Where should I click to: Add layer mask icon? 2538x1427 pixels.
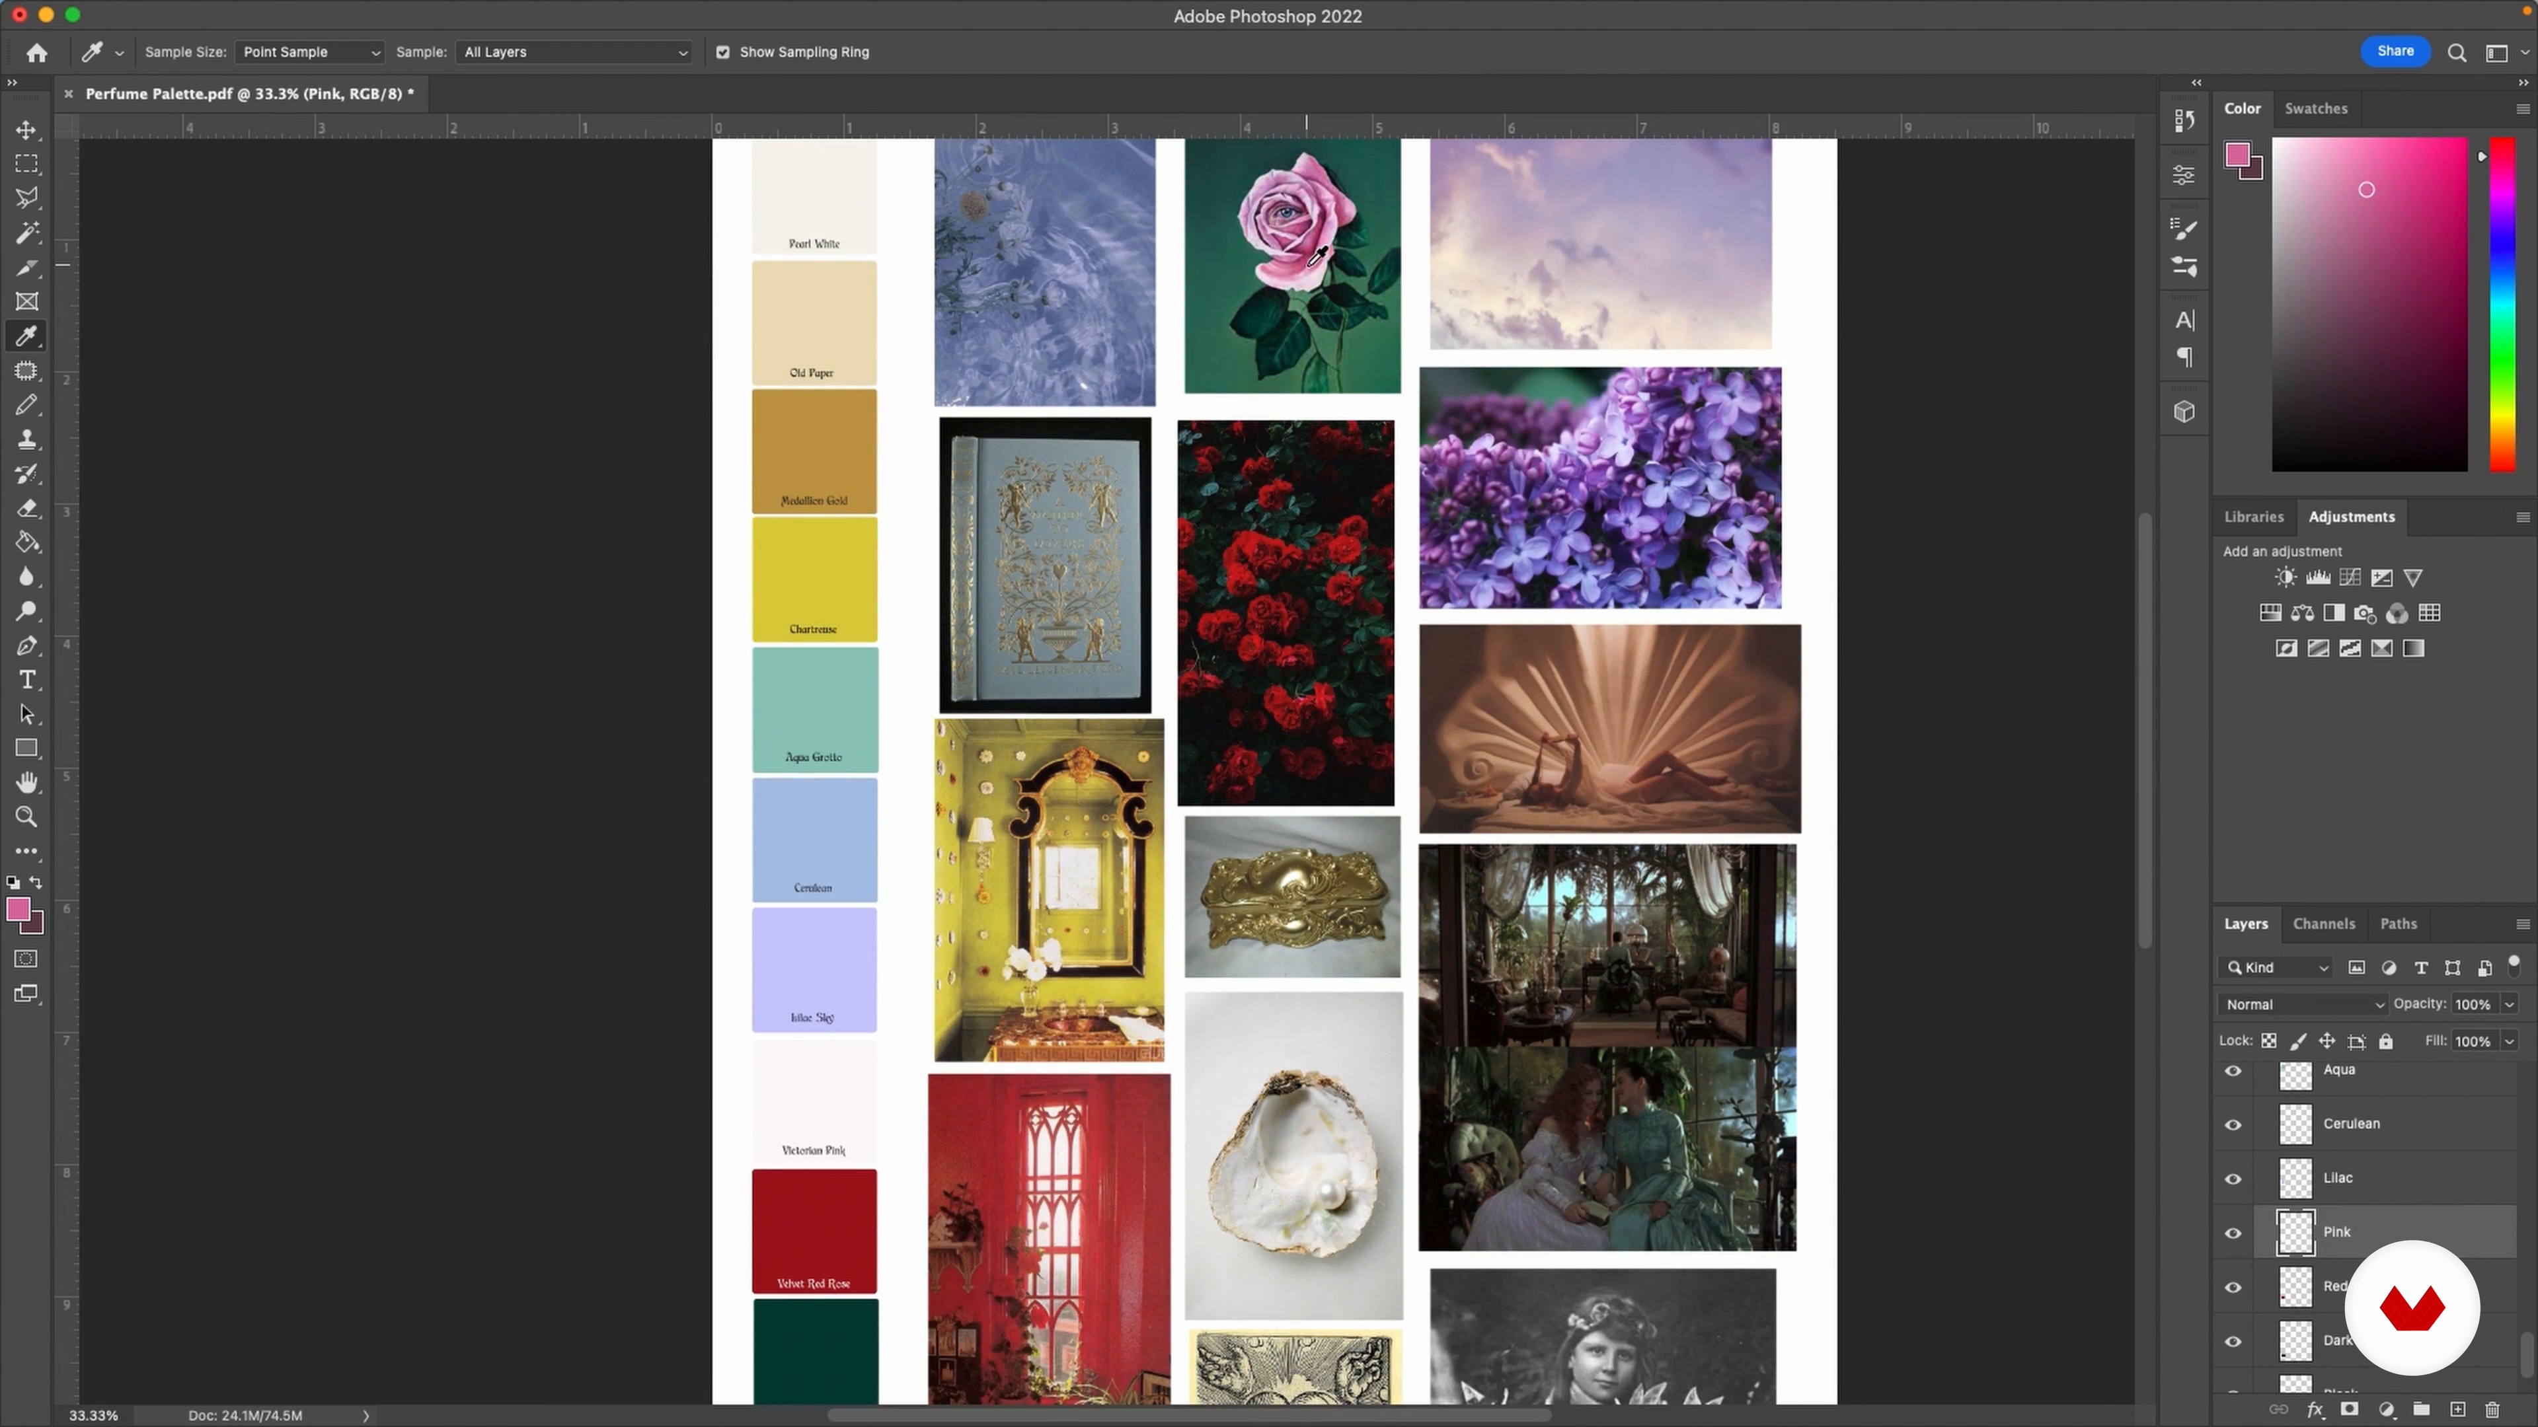2350,1409
